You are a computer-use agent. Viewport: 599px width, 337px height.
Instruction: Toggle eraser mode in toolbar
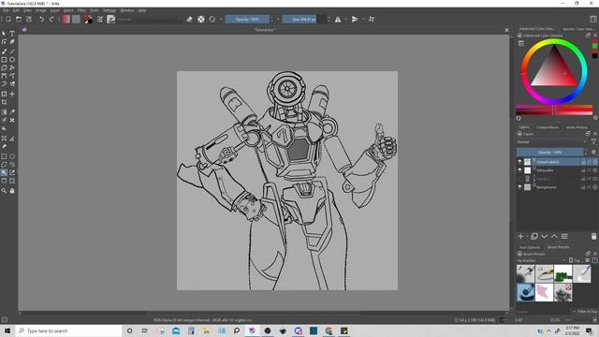point(190,19)
